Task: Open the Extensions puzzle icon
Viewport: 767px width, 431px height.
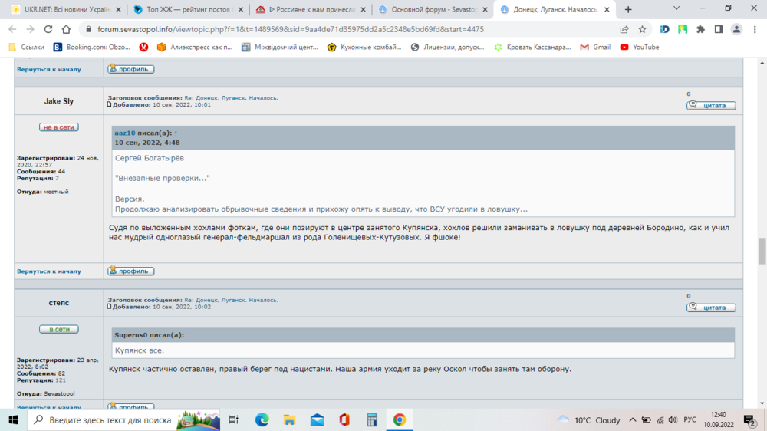Action: (700, 29)
